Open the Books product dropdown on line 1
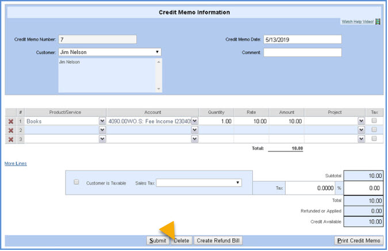 point(102,121)
